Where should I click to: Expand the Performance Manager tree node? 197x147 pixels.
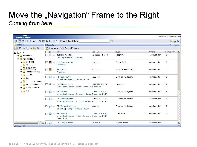pos(21,81)
